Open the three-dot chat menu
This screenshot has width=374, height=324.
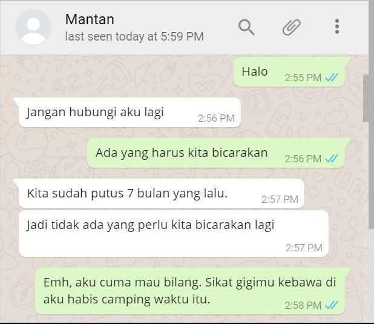coord(337,27)
